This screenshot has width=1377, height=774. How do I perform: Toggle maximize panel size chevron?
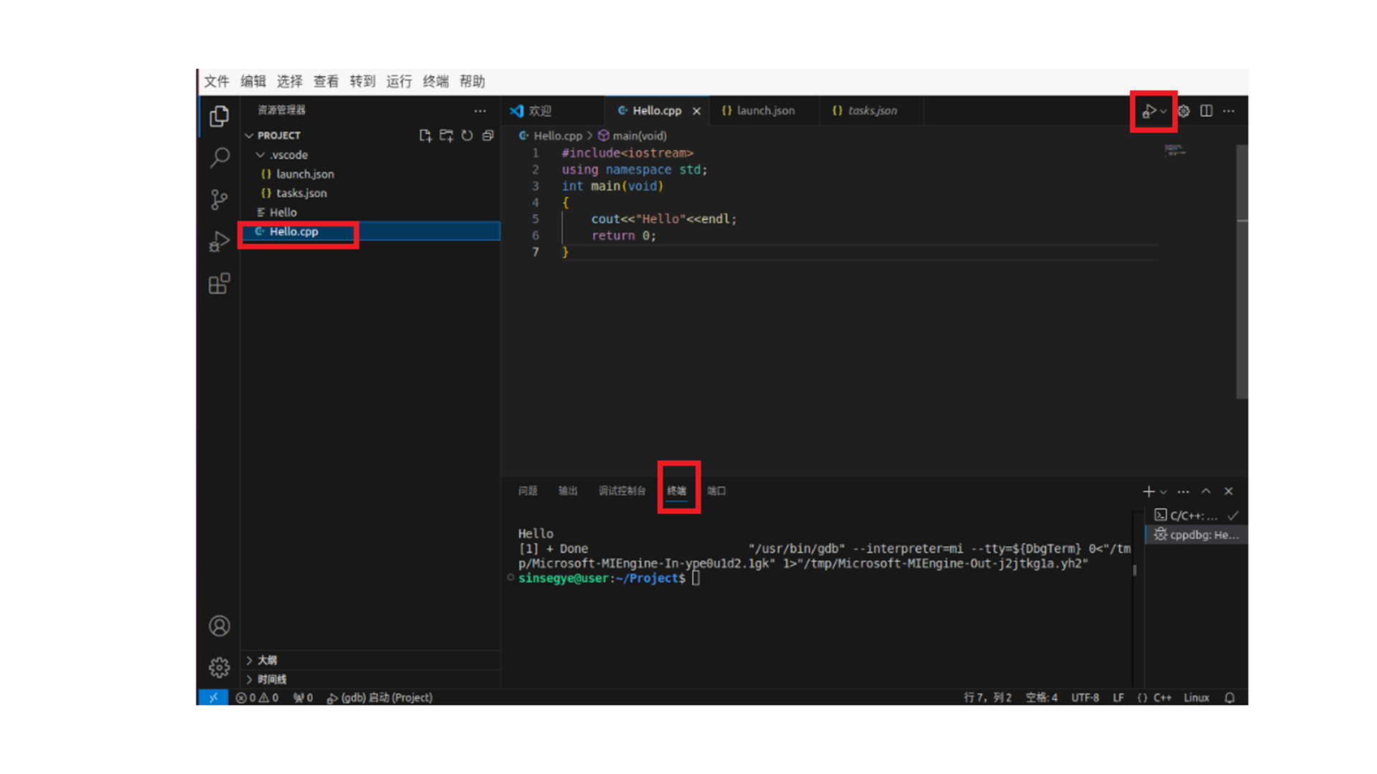point(1206,492)
